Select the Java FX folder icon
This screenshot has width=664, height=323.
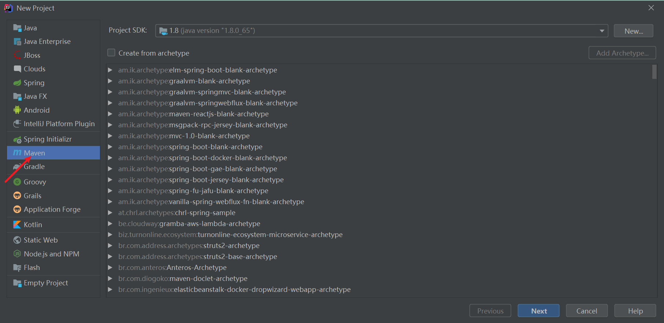[17, 97]
